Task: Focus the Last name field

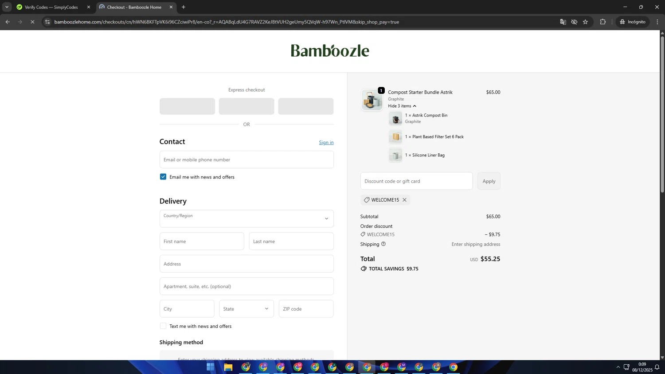Action: (291, 242)
